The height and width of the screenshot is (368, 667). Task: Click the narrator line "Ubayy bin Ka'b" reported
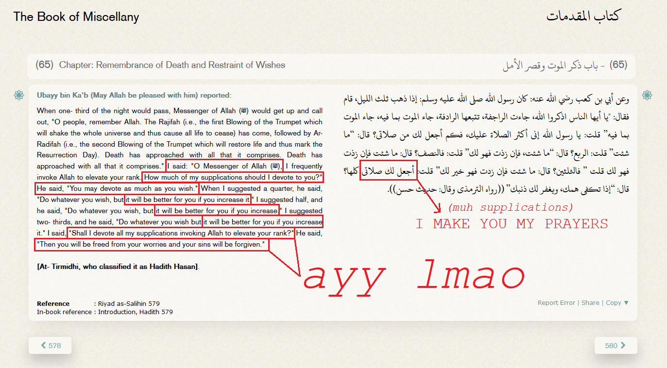[134, 95]
